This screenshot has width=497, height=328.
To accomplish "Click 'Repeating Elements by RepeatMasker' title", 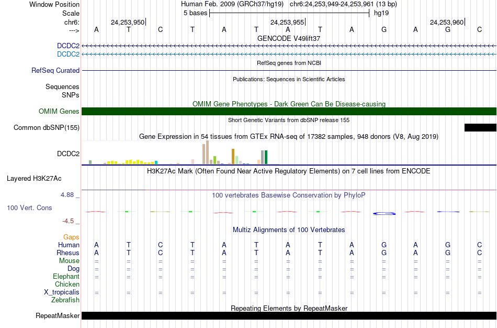I will click(x=289, y=308).
